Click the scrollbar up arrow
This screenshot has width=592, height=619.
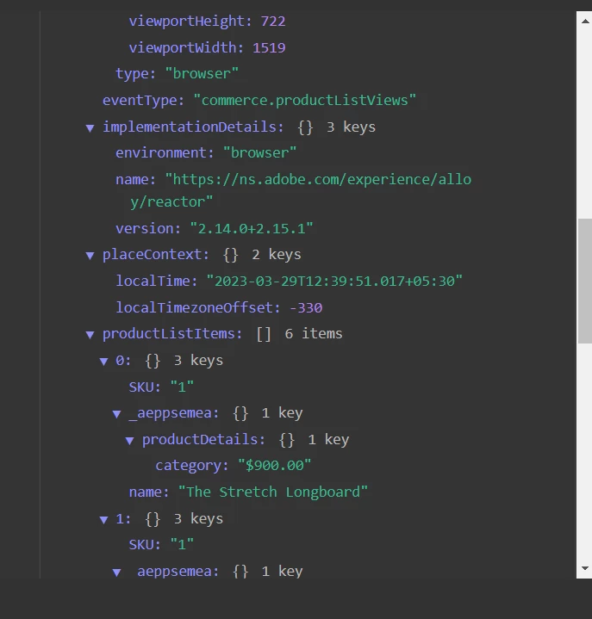click(585, 21)
